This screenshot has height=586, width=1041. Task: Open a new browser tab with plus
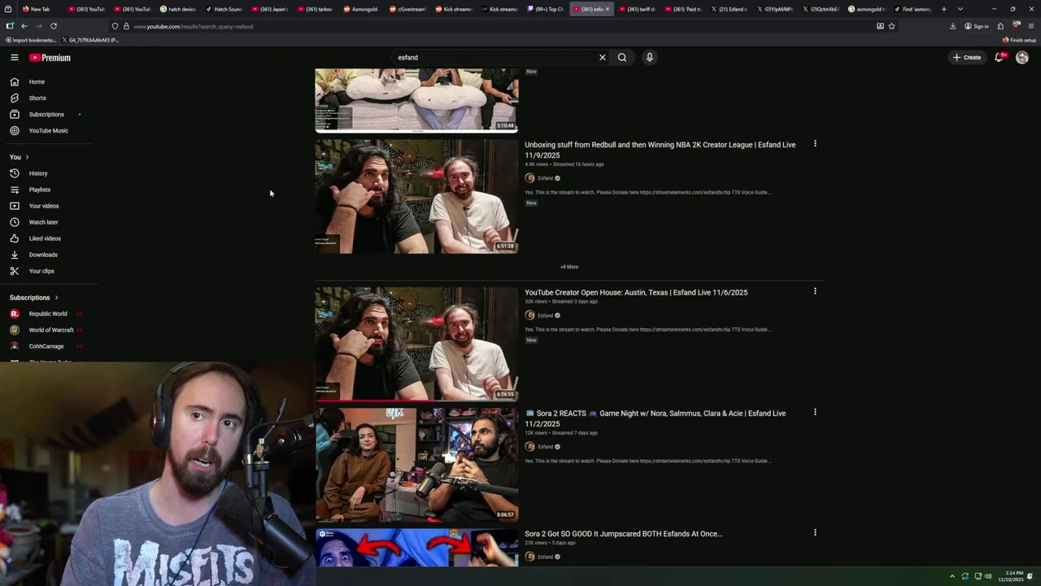(x=943, y=9)
